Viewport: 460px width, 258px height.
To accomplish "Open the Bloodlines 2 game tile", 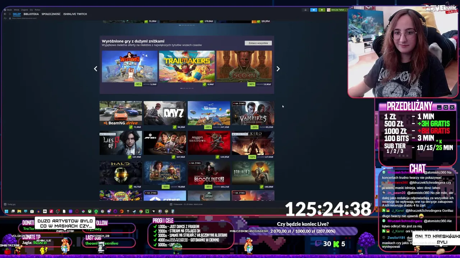I will (209, 175).
